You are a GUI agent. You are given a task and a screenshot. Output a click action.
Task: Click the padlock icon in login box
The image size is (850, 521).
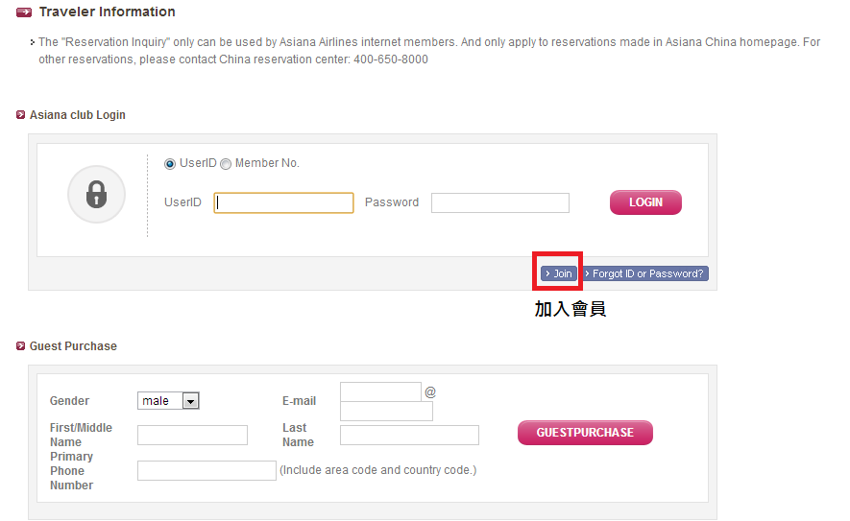[x=96, y=194]
